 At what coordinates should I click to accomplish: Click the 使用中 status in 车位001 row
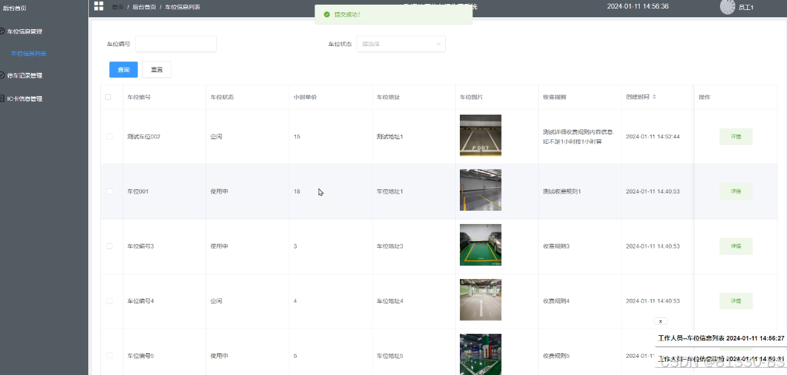(220, 191)
